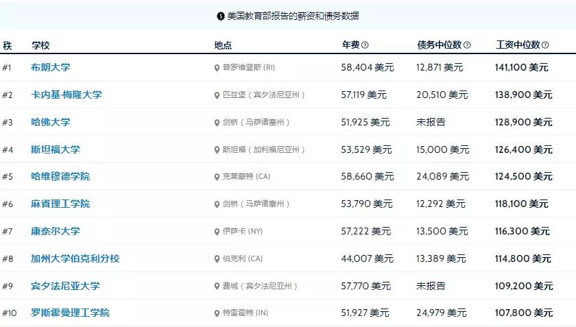The width and height of the screenshot is (576, 327).
Task: Click the location pin for 伊萨卡 (NY)
Action: pyautogui.click(x=217, y=232)
